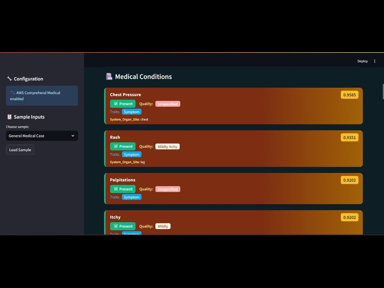The image size is (384, 288).
Task: Click the Sample Inputs sidebar heading
Action: click(29, 117)
